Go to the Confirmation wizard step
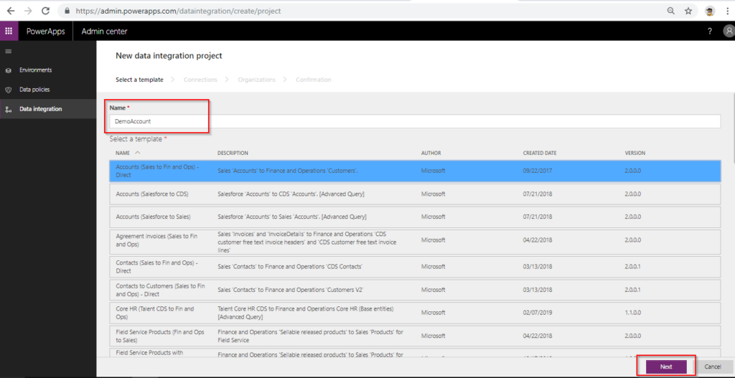 point(314,80)
